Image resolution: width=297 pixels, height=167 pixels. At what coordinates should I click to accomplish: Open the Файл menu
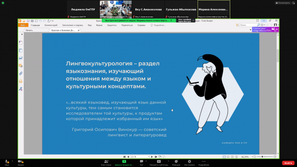click(x=23, y=25)
